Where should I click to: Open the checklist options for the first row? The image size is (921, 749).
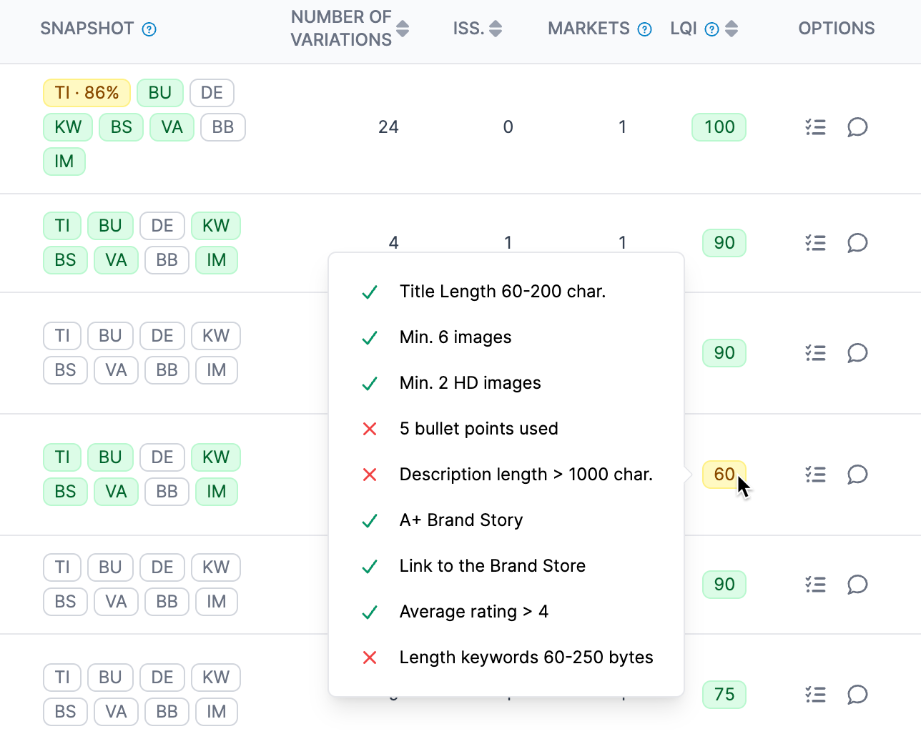pos(815,127)
